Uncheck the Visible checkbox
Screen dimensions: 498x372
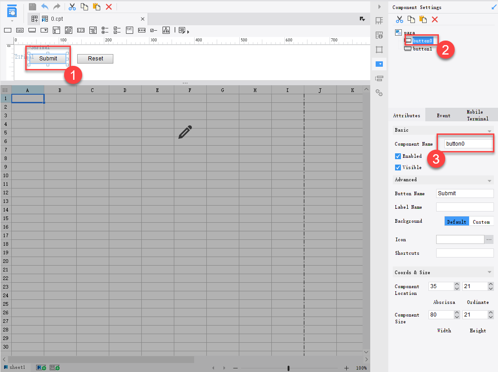point(398,167)
